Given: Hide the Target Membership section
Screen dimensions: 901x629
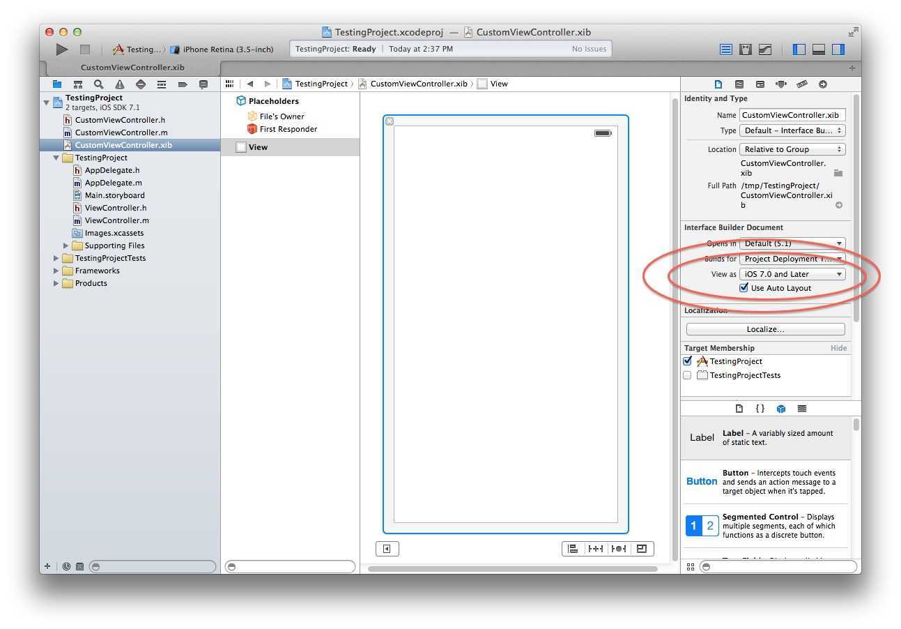Looking at the screenshot, I should click(x=838, y=348).
